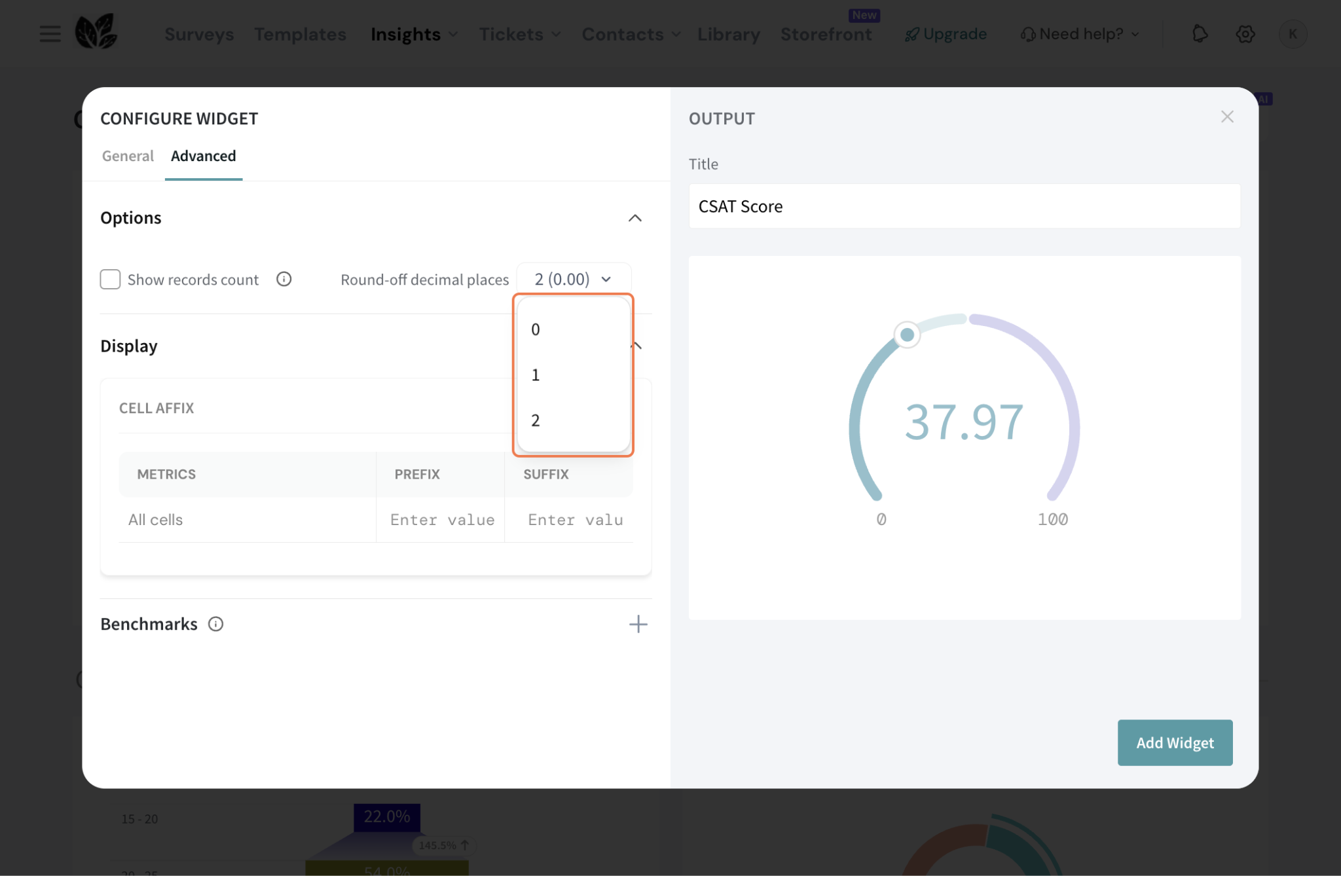1341x876 pixels.
Task: Enable Show records count checkbox
Action: point(110,280)
